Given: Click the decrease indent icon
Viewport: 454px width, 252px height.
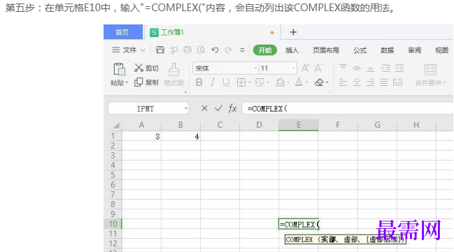Looking at the screenshot, I should (385, 68).
